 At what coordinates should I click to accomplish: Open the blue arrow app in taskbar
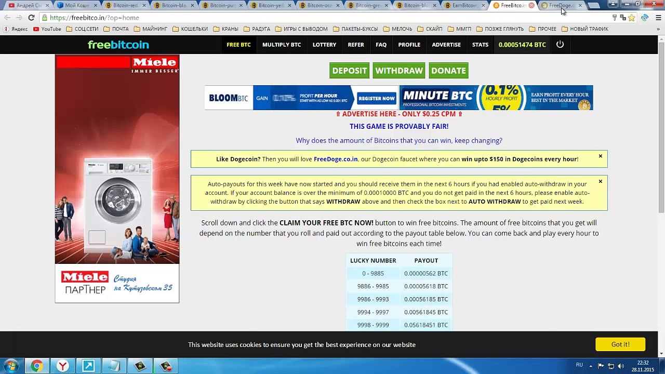[88, 366]
